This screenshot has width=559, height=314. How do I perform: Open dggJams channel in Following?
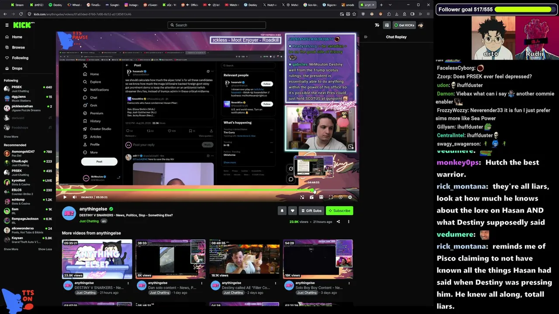[x=28, y=98]
